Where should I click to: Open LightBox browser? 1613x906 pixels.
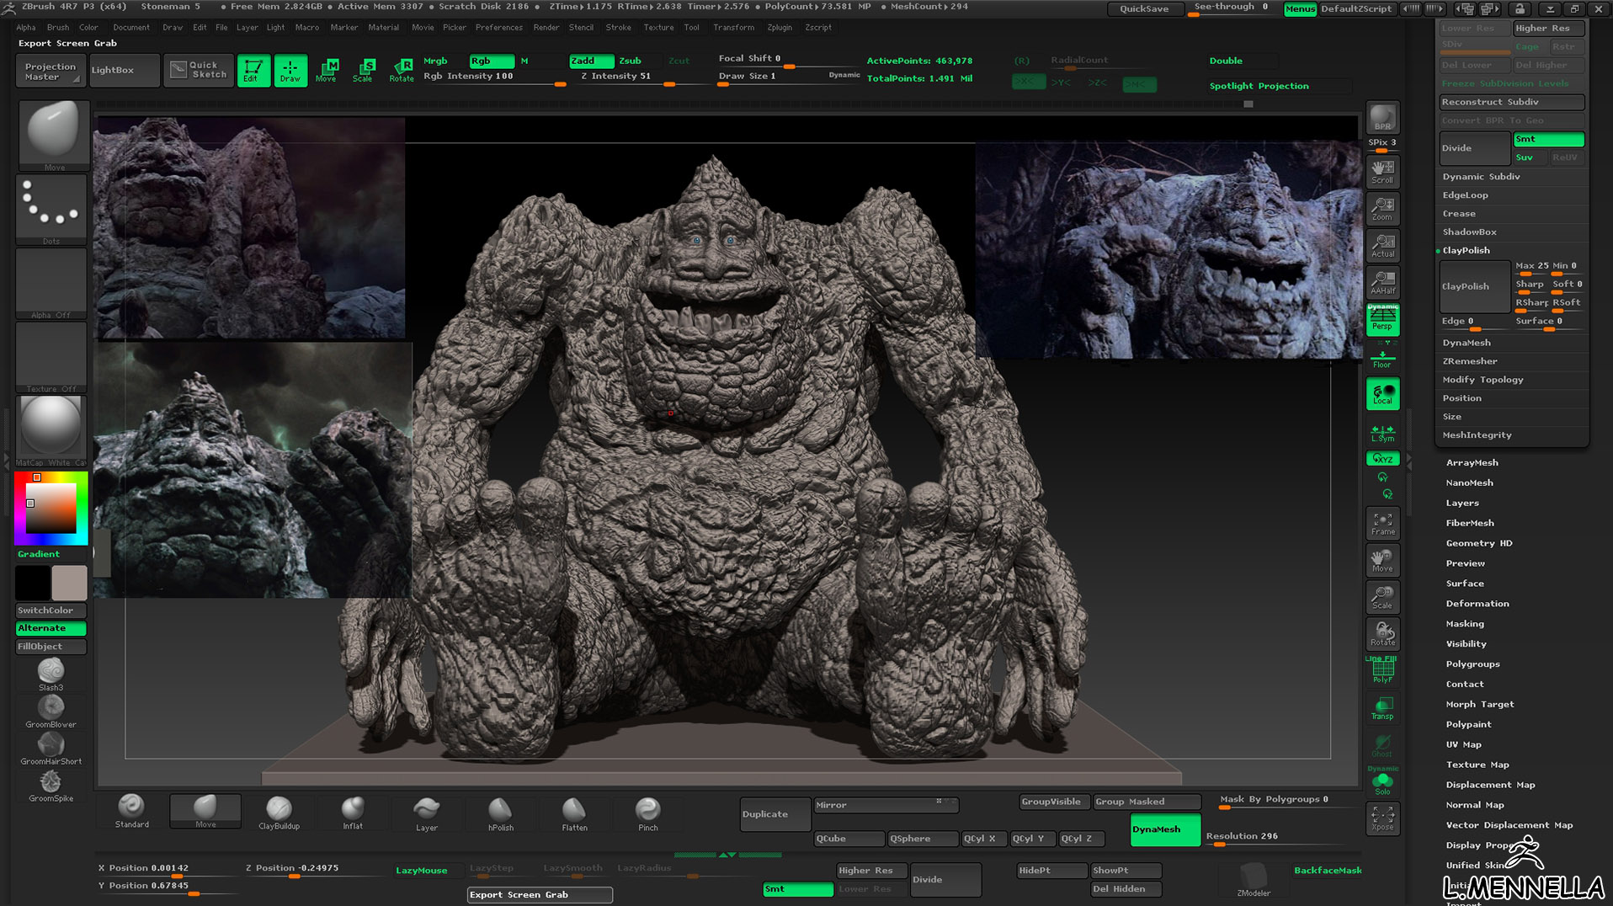click(x=123, y=71)
